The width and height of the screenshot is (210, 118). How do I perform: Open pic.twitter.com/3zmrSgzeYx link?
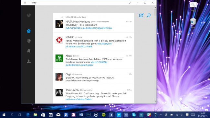click(x=79, y=65)
